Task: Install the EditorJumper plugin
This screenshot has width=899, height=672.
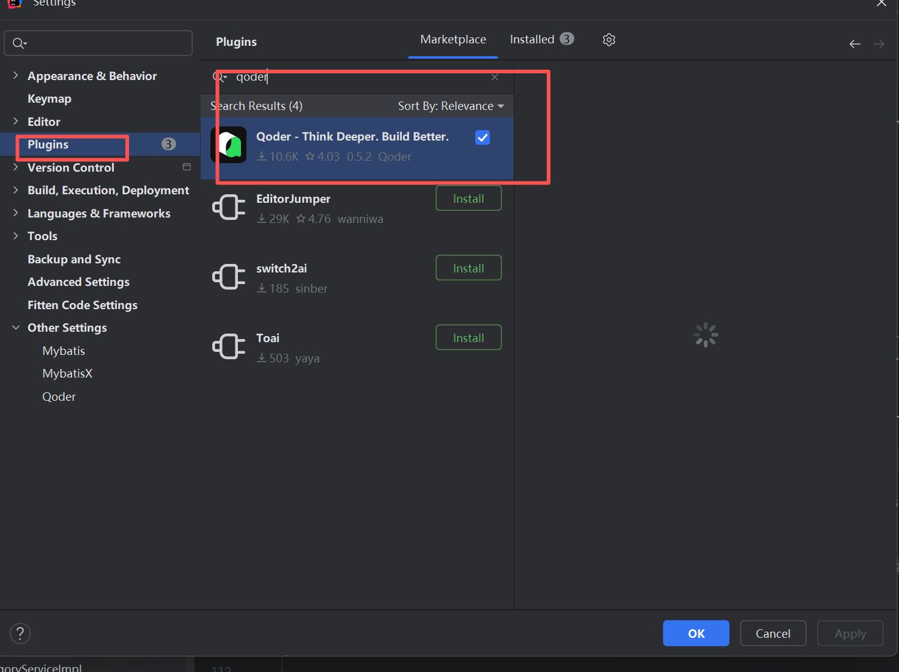Action: coord(468,199)
